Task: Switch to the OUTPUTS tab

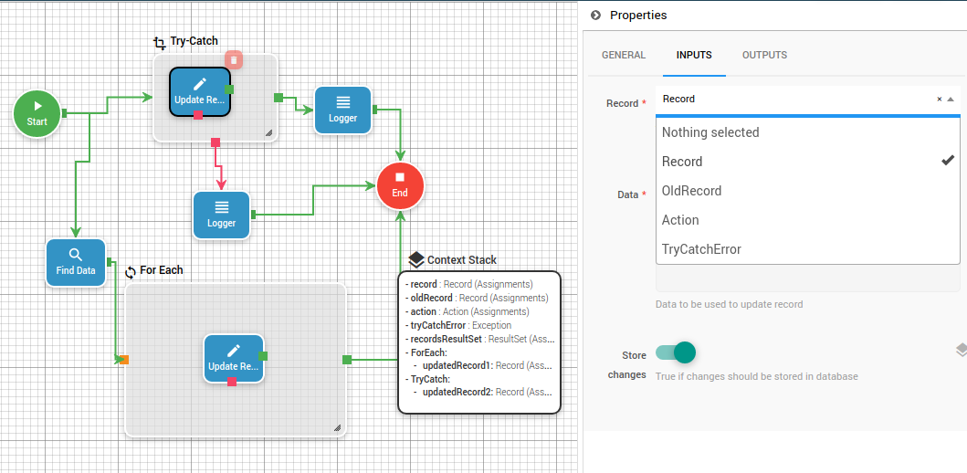Action: [764, 55]
